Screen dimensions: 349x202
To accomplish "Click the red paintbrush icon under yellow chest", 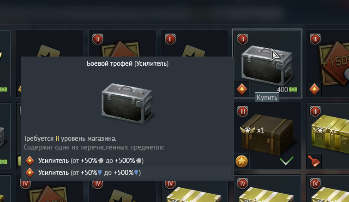I will point(314,161).
